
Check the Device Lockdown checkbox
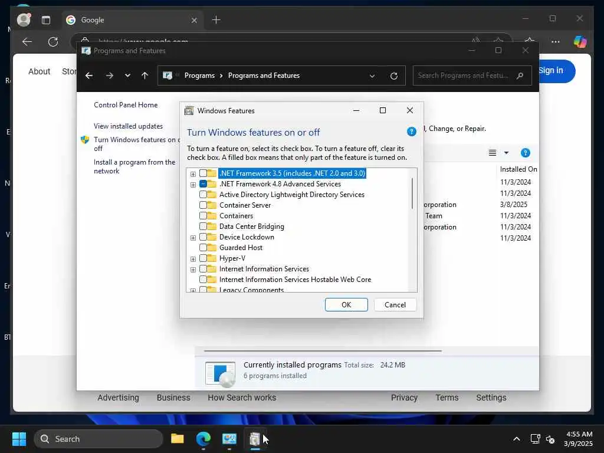pos(203,237)
